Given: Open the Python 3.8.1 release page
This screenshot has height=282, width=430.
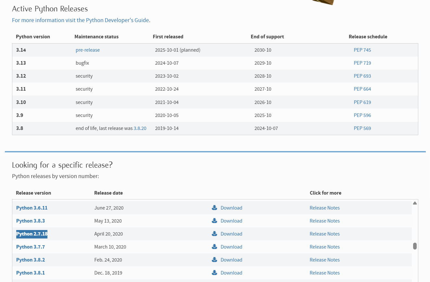Looking at the screenshot, I should (31, 273).
